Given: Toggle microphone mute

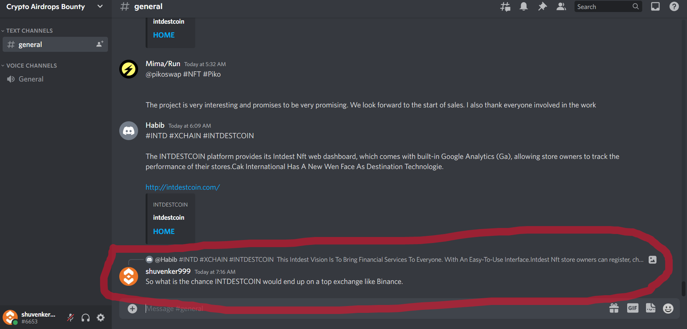Looking at the screenshot, I should [70, 318].
